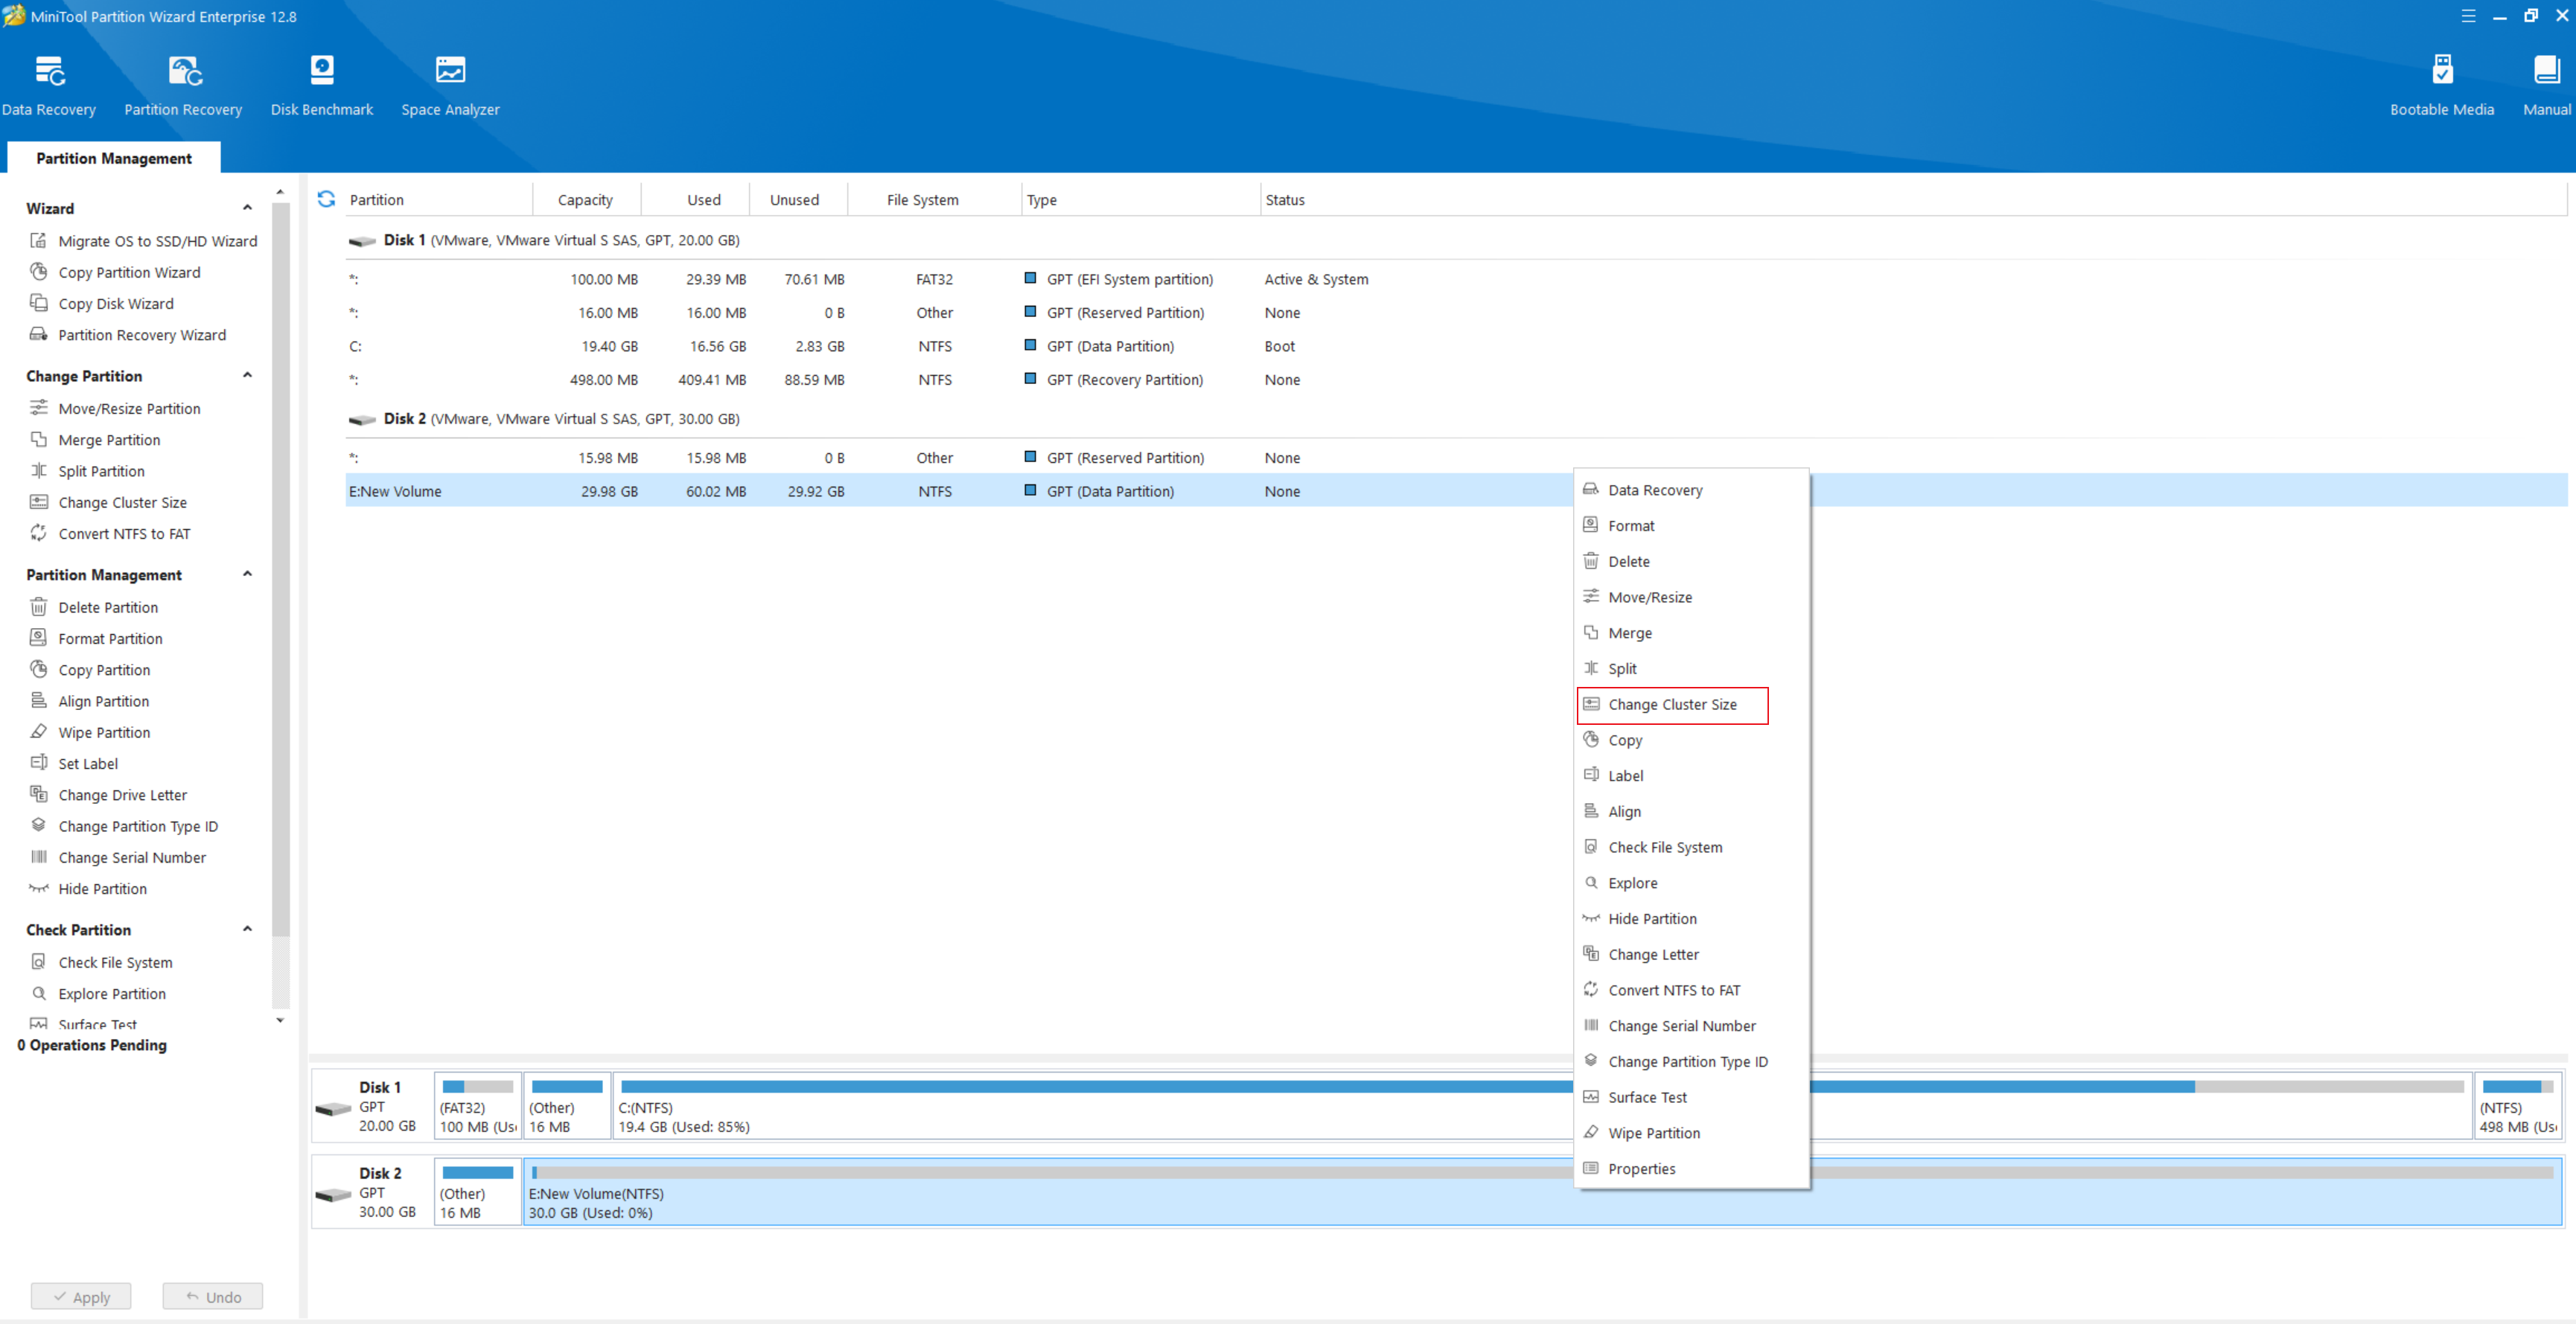Switch to Partition Management tab
The image size is (2576, 1324).
click(x=114, y=158)
